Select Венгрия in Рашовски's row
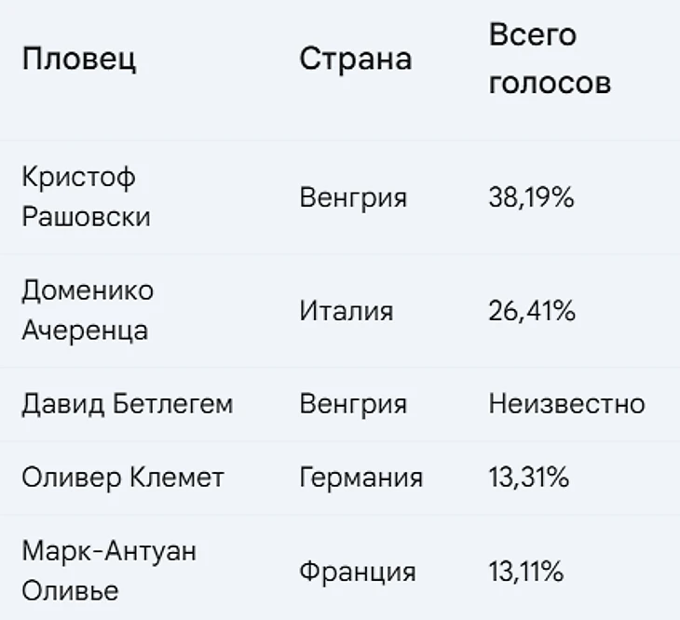The height and width of the screenshot is (620, 680). point(353,197)
